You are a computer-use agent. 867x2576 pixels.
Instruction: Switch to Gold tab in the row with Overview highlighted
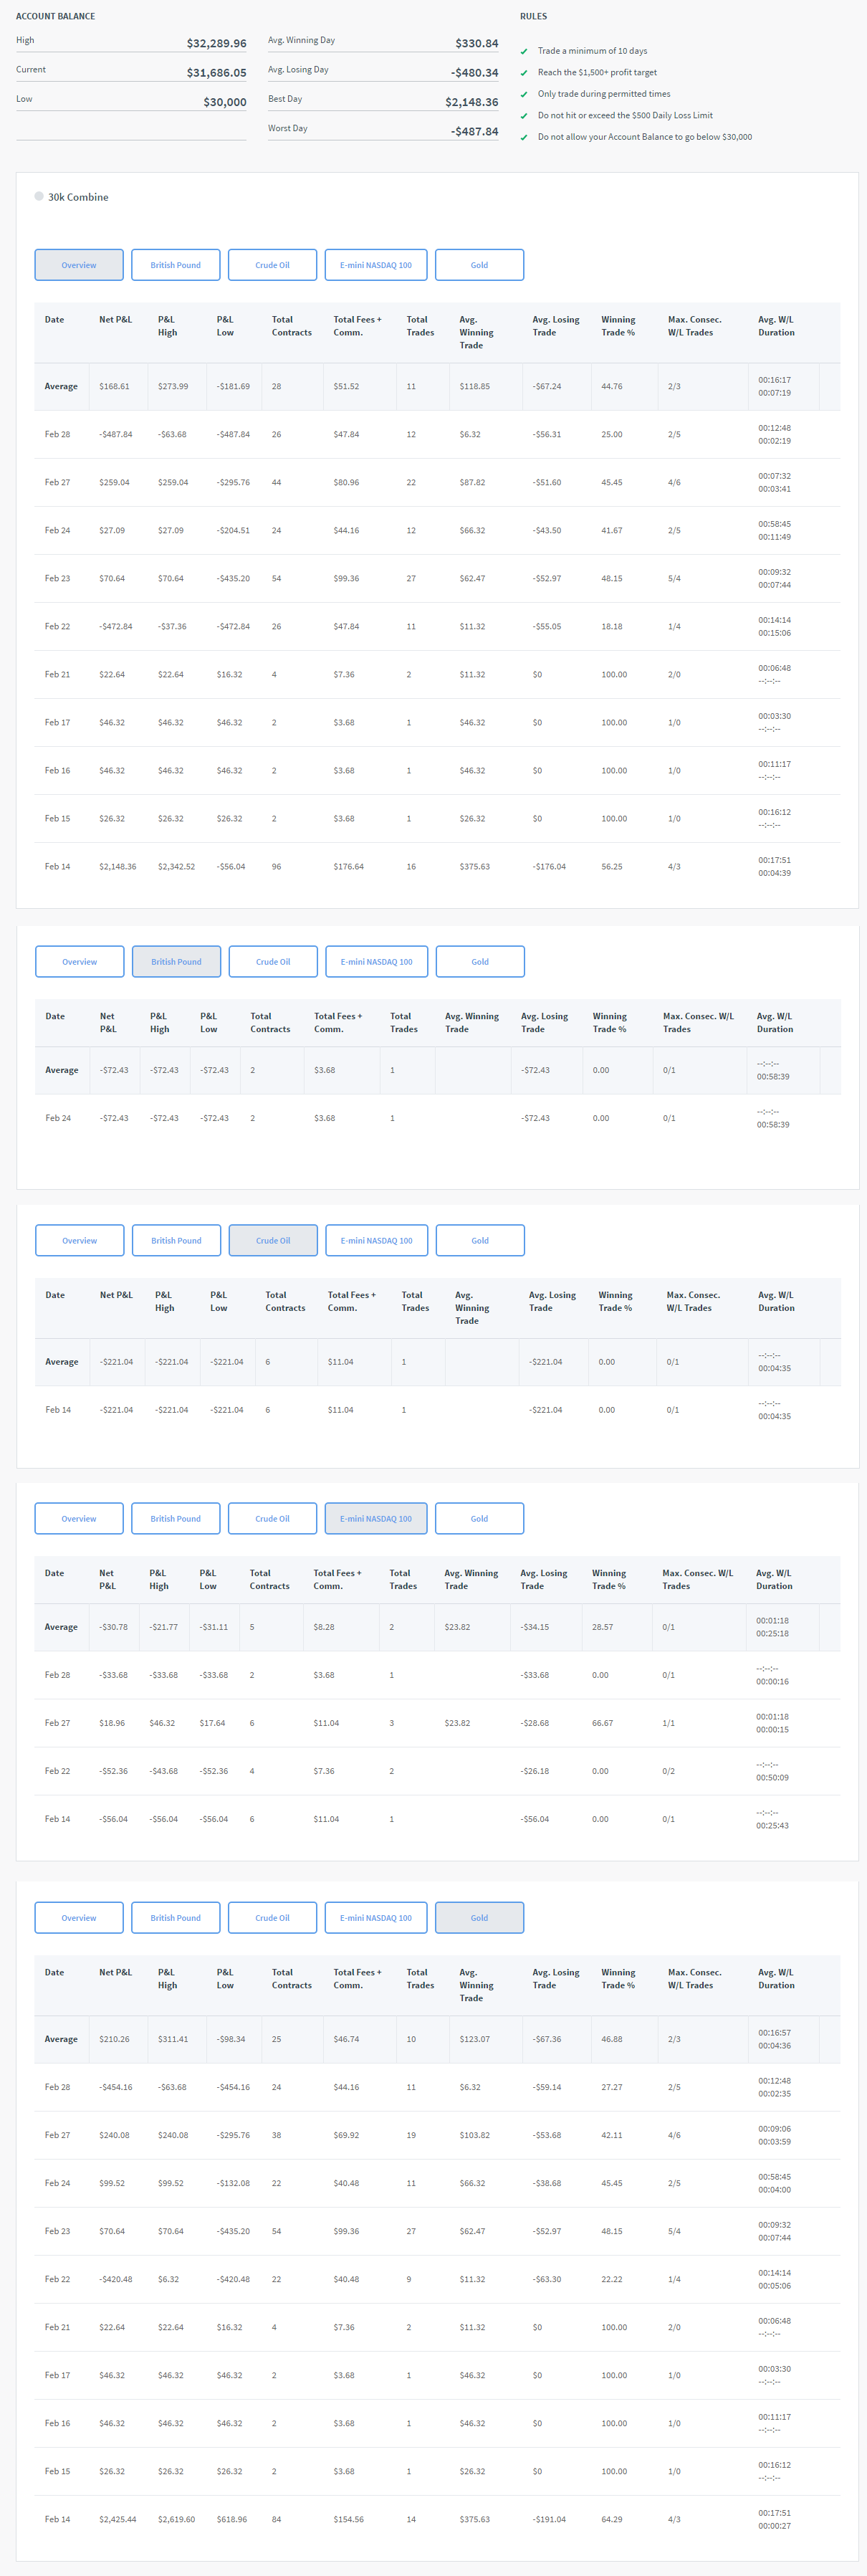(x=479, y=265)
